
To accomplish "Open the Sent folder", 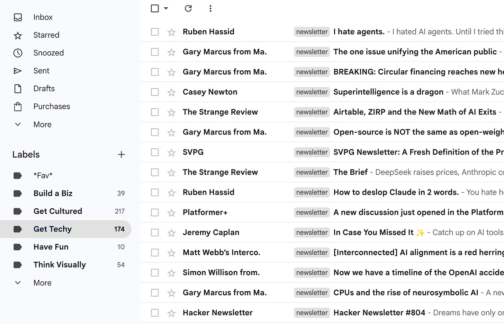I will 41,71.
